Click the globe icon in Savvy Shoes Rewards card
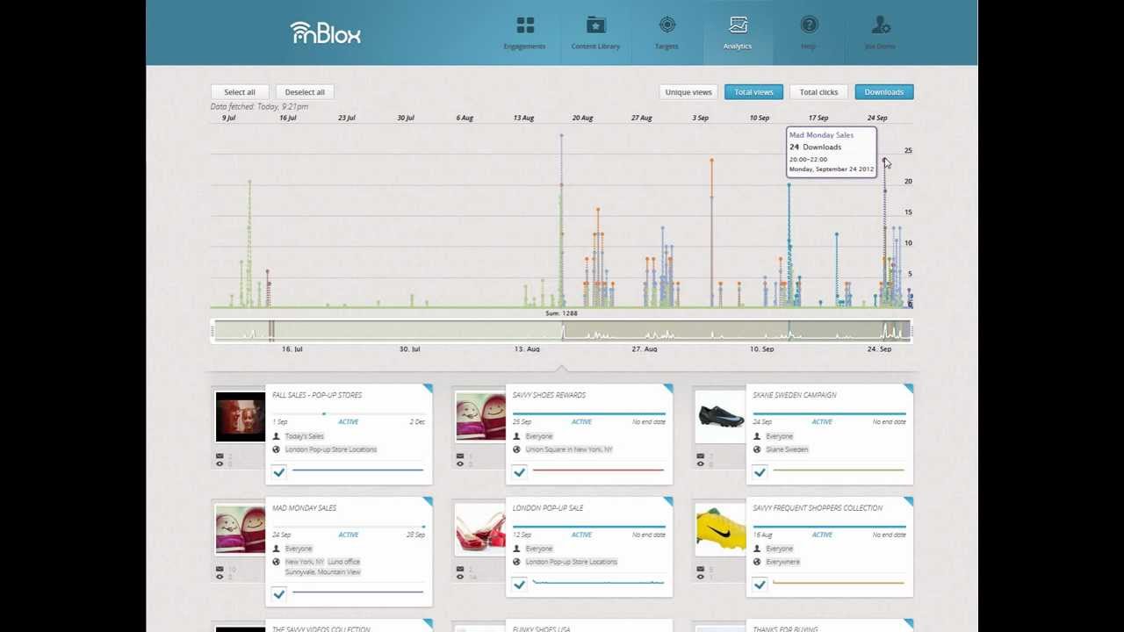This screenshot has width=1124, height=632. tap(516, 449)
